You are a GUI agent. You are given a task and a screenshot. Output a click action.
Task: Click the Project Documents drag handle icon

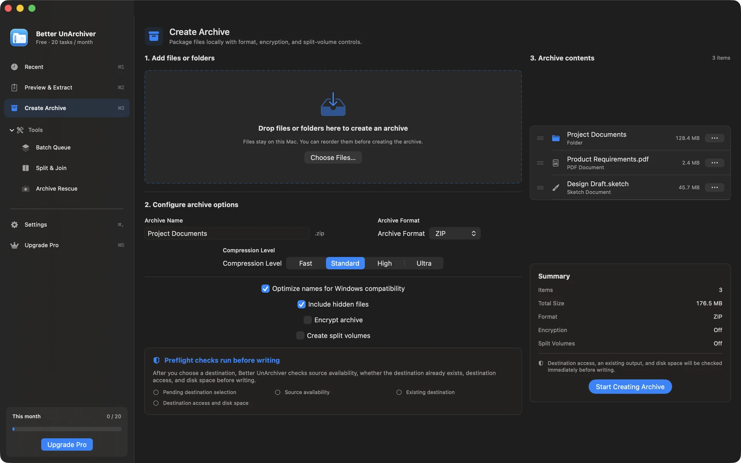(x=540, y=138)
